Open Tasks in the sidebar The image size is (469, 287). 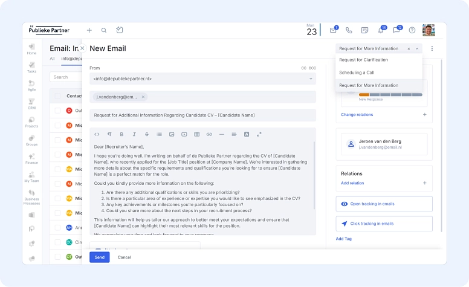[31, 67]
